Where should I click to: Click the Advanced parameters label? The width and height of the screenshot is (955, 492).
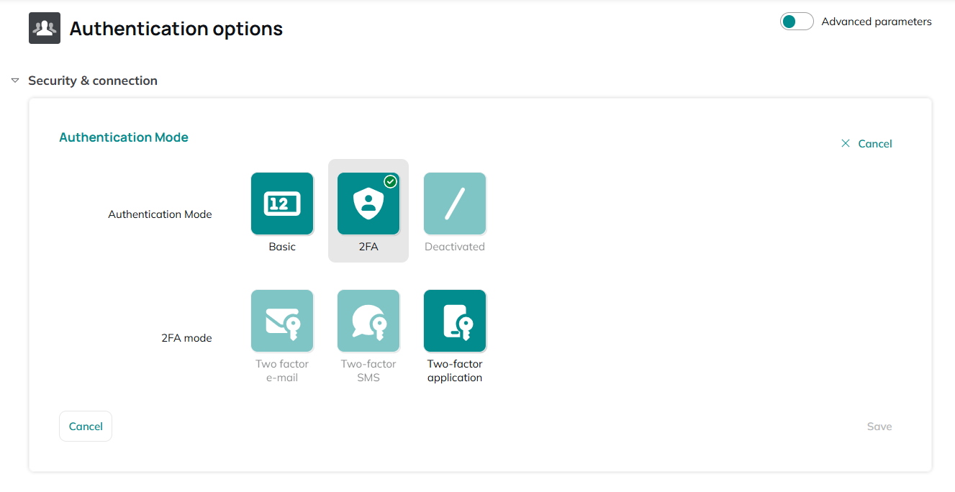[x=877, y=22]
